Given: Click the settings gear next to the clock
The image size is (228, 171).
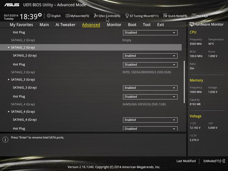Looking at the screenshot, I should (x=40, y=15).
